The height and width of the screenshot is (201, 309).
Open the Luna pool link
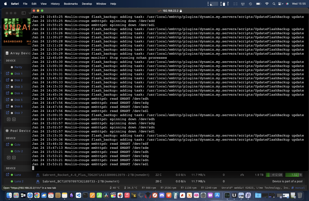[x=18, y=175]
